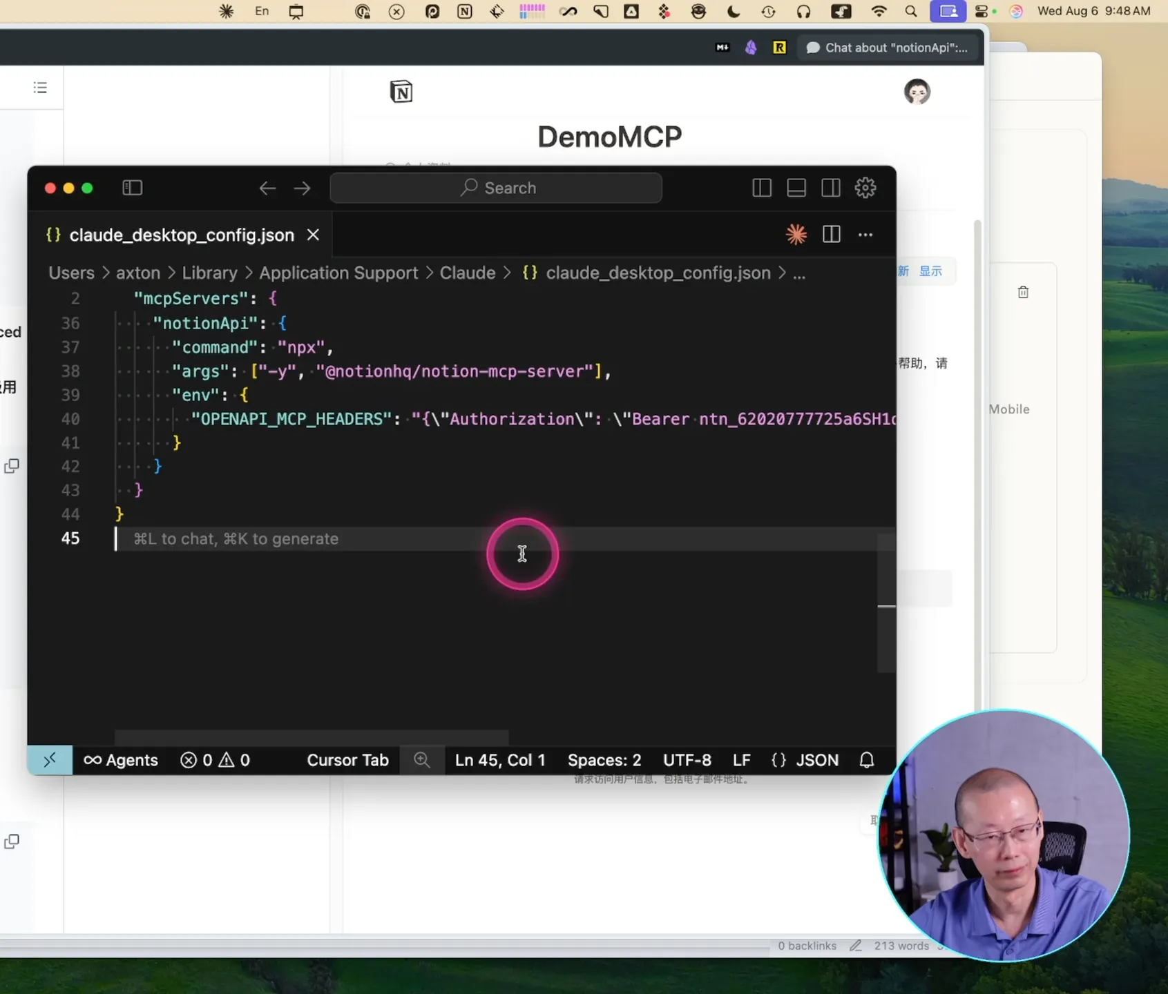This screenshot has height=994, width=1168.
Task: Click the crescent moon Focus icon
Action: coord(734,11)
